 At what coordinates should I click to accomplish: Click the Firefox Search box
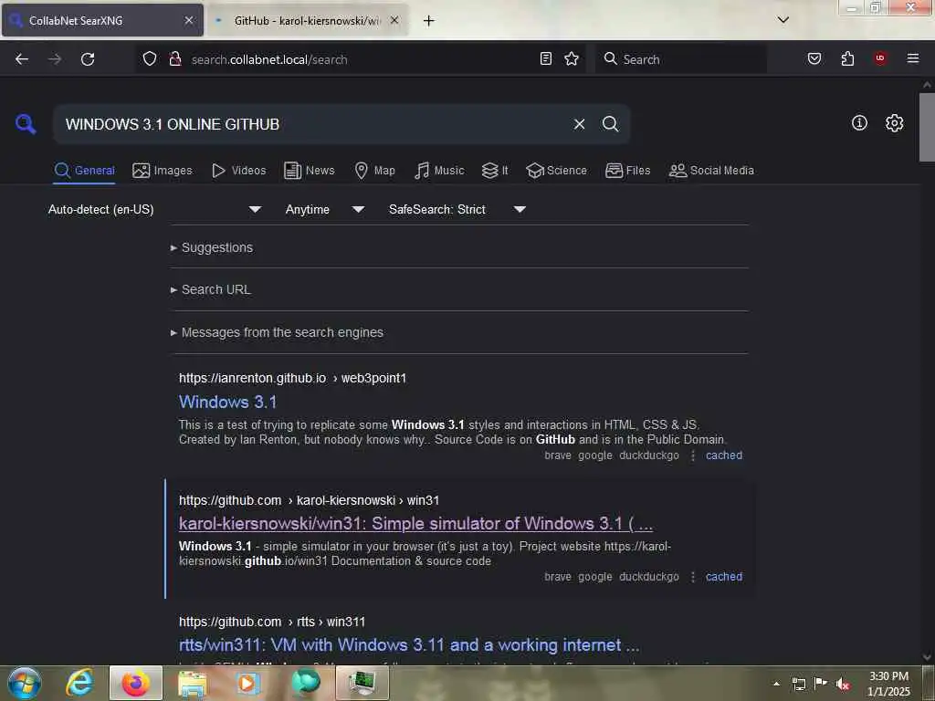coord(681,59)
